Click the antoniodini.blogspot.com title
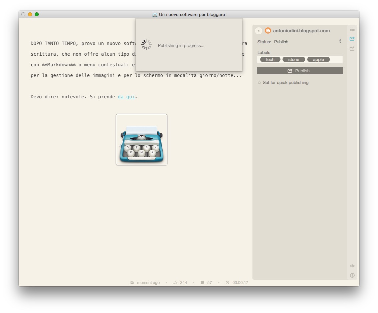Screen dimensions: 378x313 pyautogui.click(x=301, y=31)
